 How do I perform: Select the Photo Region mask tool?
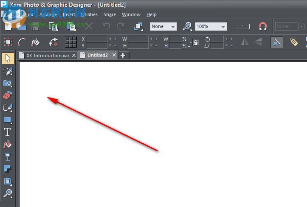(8, 71)
